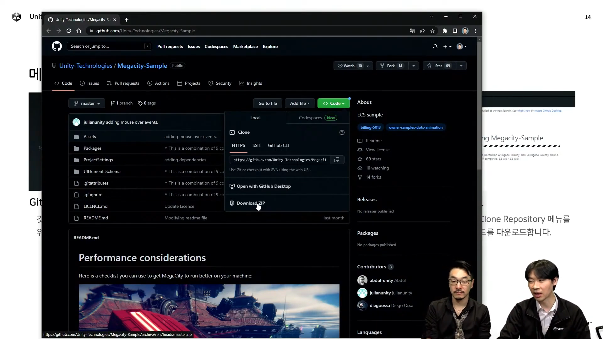The image size is (603, 339).
Task: Bookmark this page with the star icon
Action: [x=432, y=31]
